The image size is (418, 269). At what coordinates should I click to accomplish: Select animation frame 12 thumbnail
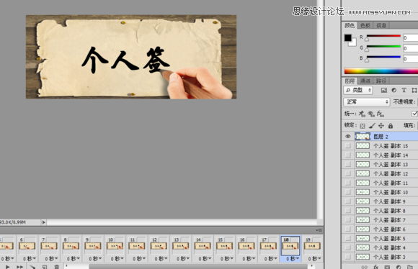(x=159, y=246)
